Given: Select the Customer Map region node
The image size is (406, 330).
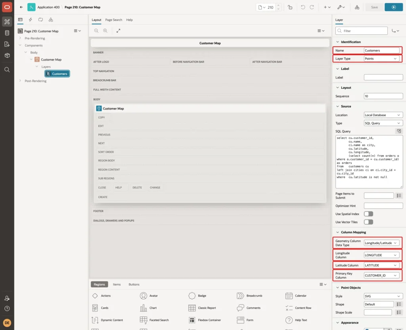Looking at the screenshot, I should (x=51, y=59).
